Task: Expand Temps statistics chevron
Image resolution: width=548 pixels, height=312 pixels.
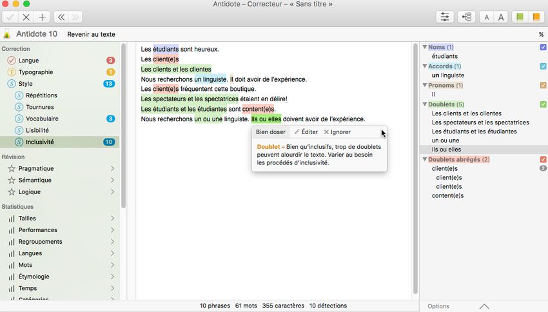Action: (x=112, y=288)
